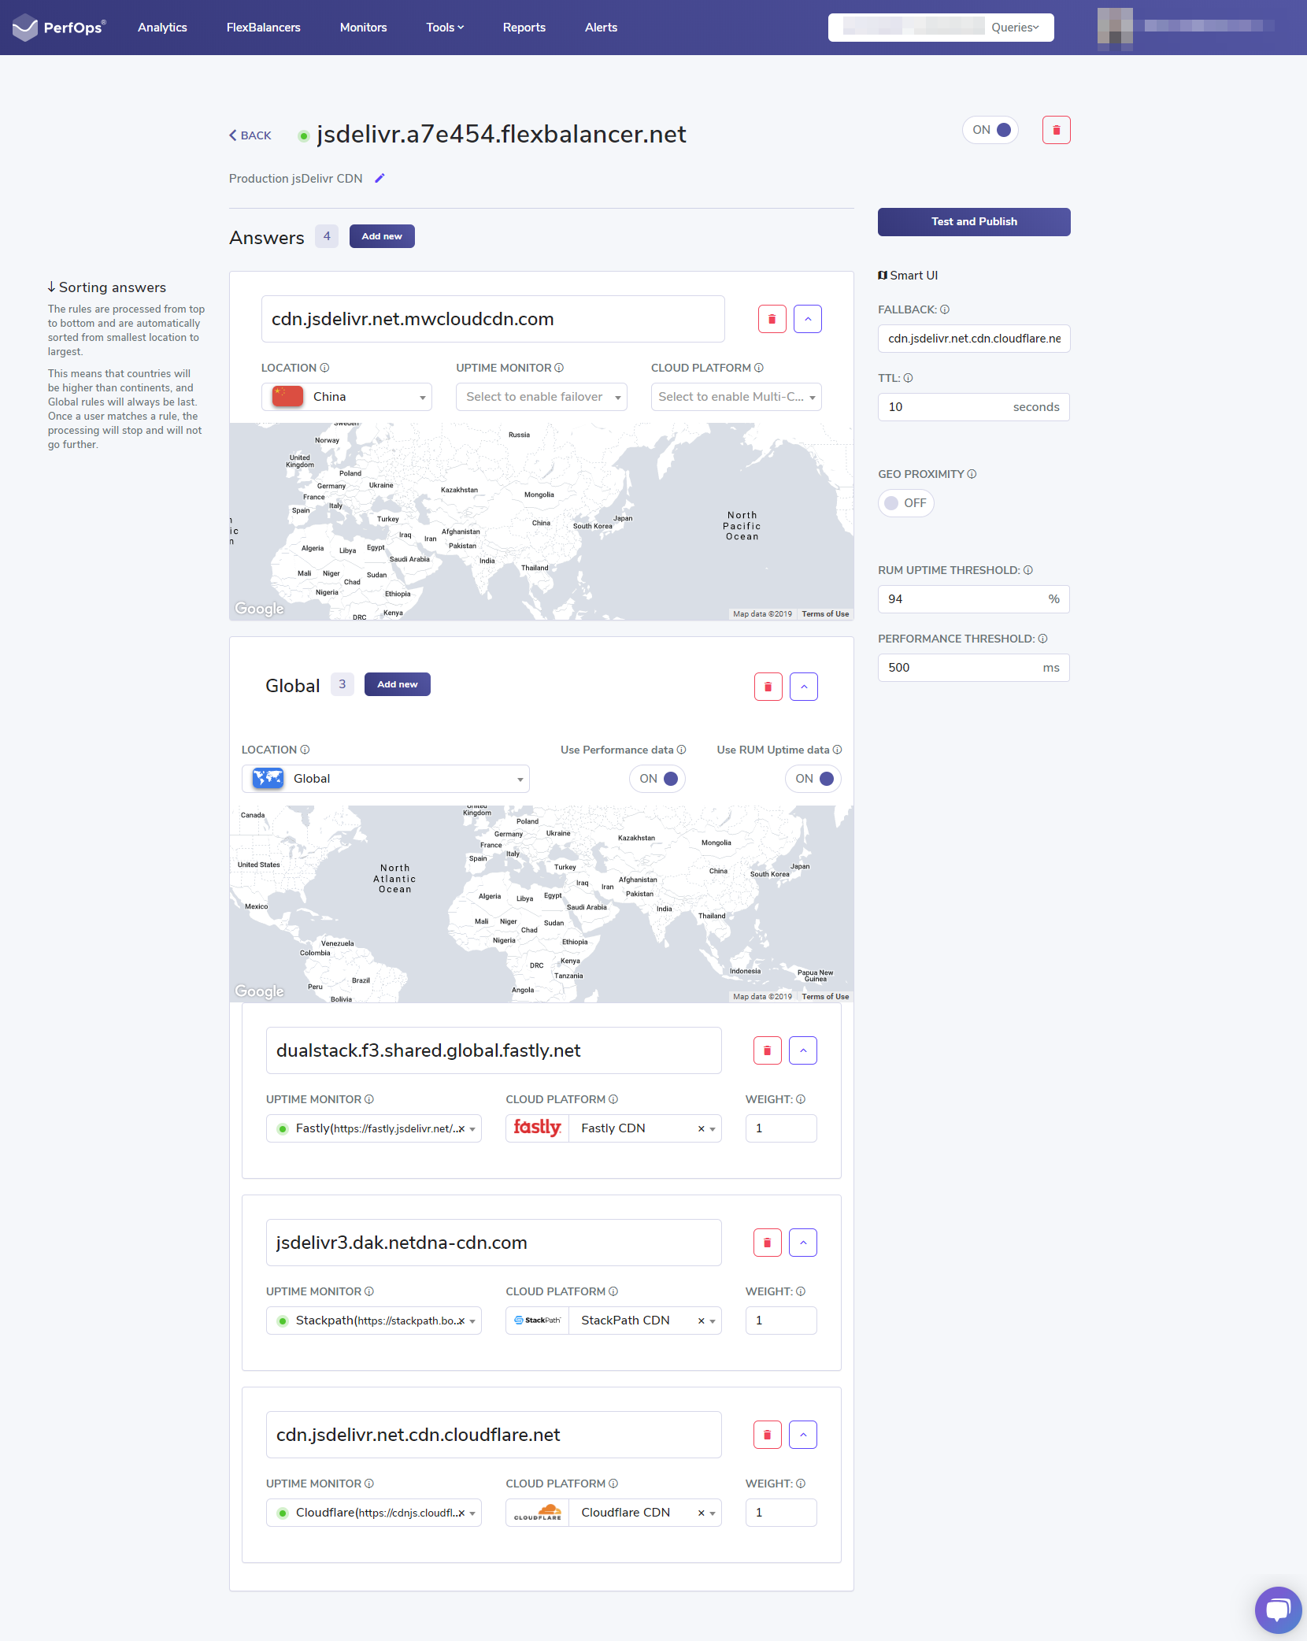Click Add new next to Answers
The height and width of the screenshot is (1641, 1307).
pos(382,236)
